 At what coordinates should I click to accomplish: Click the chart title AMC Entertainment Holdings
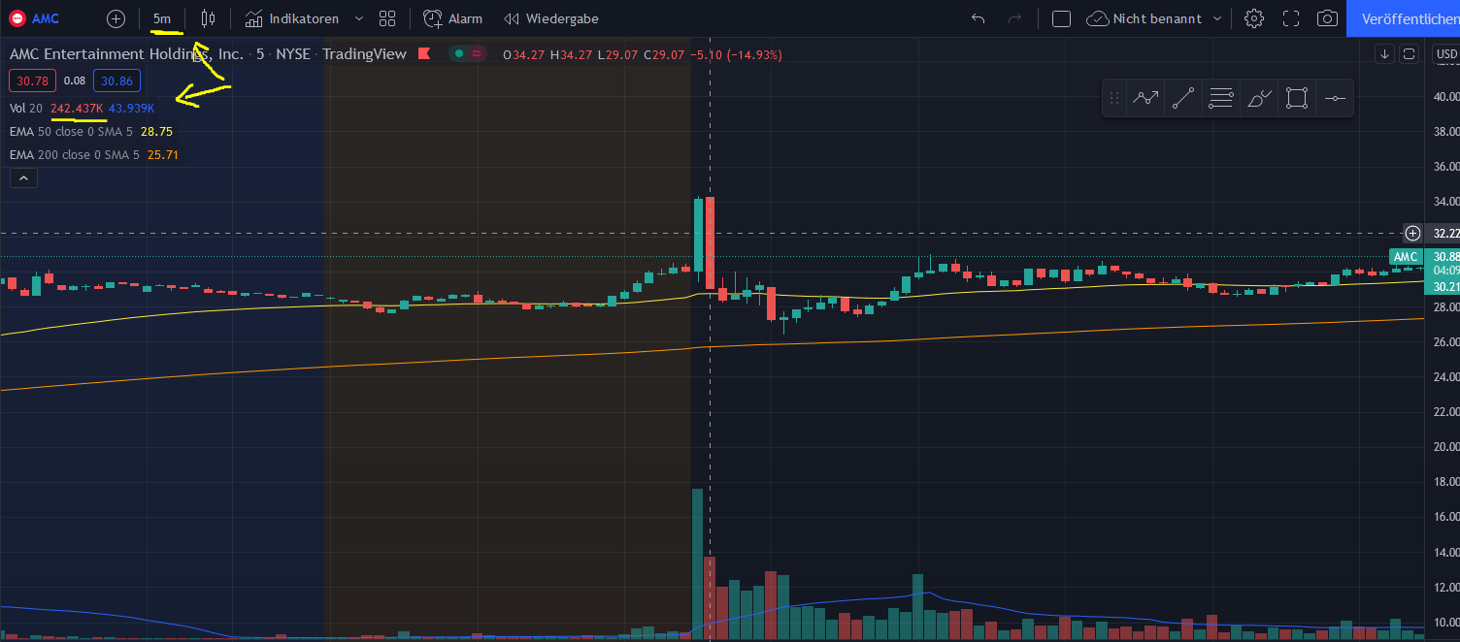point(126,54)
